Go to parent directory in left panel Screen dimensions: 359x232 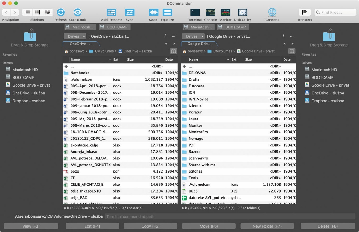click(120, 66)
